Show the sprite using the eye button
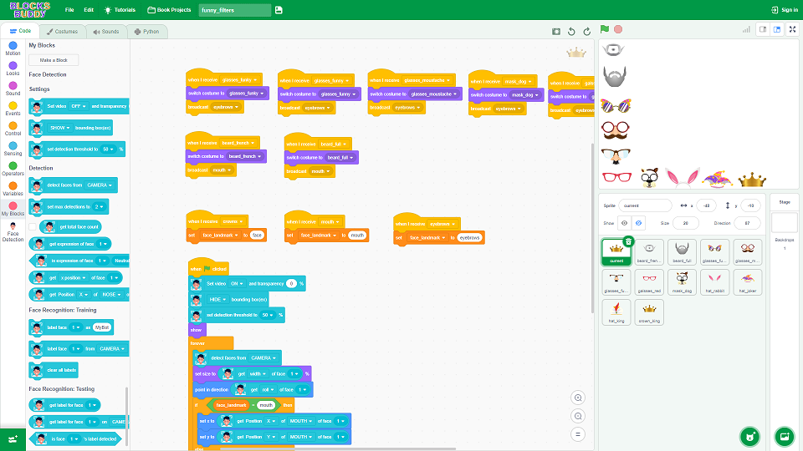 coord(625,223)
